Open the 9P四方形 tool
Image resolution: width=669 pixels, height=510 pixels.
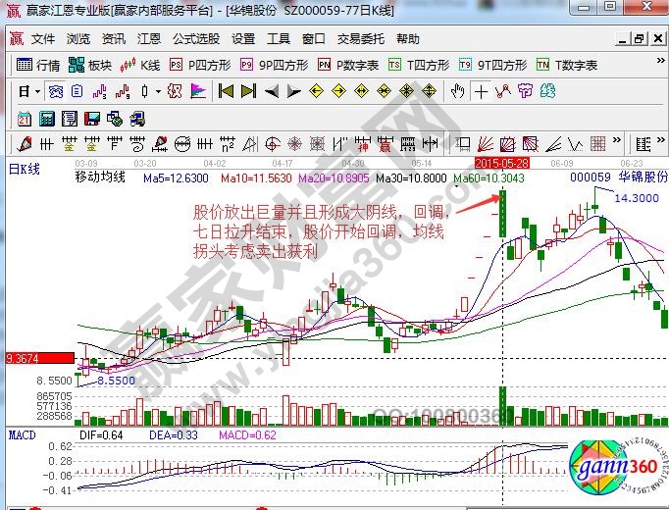275,65
